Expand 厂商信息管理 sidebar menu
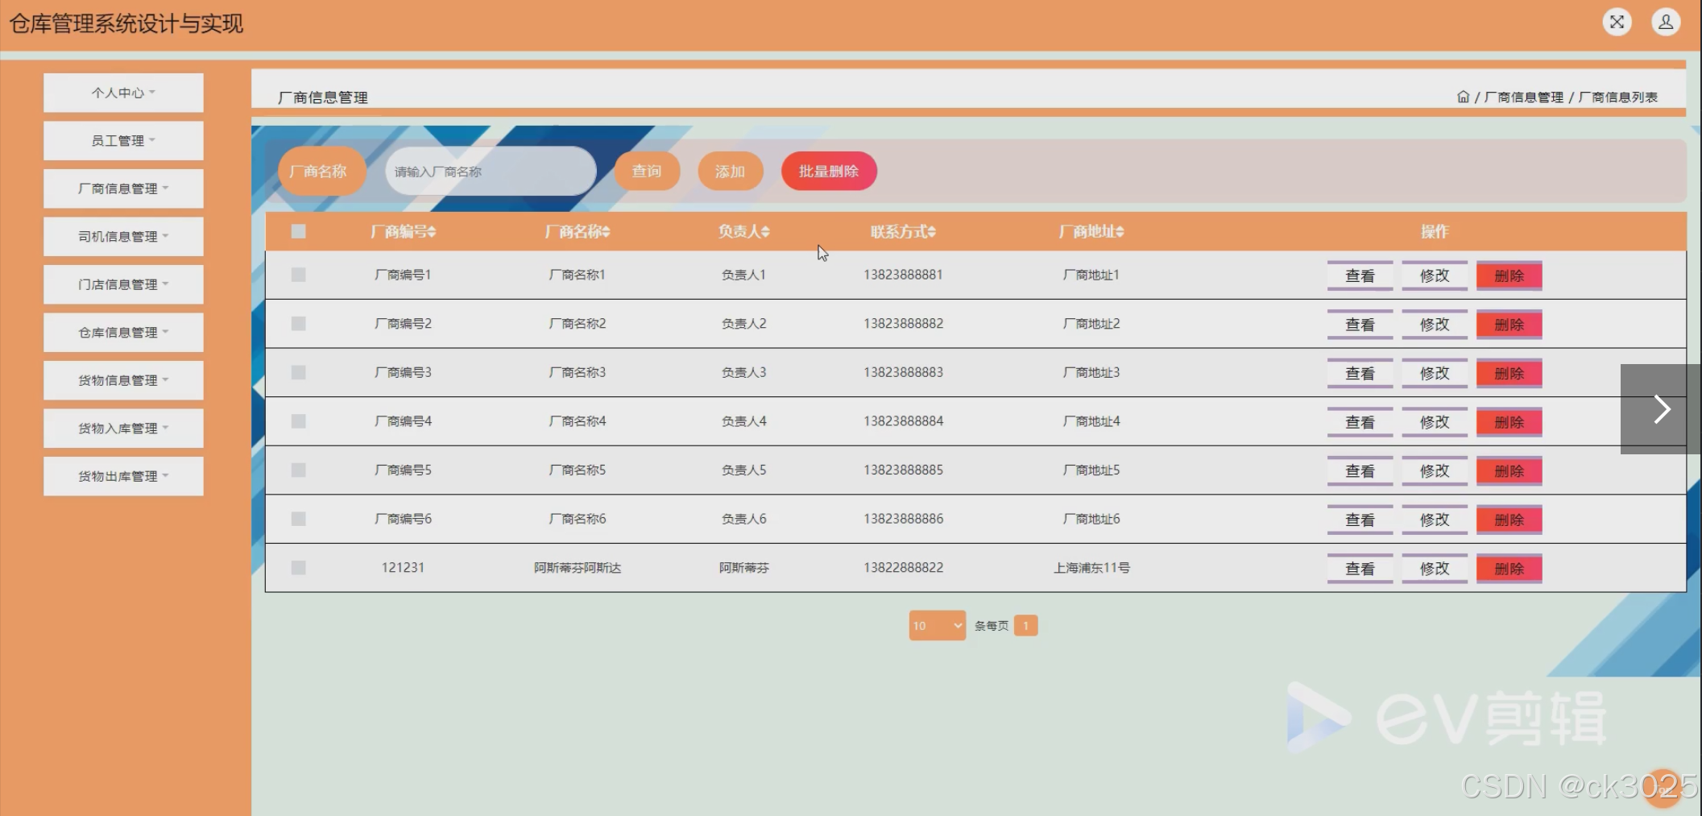 pyautogui.click(x=123, y=188)
